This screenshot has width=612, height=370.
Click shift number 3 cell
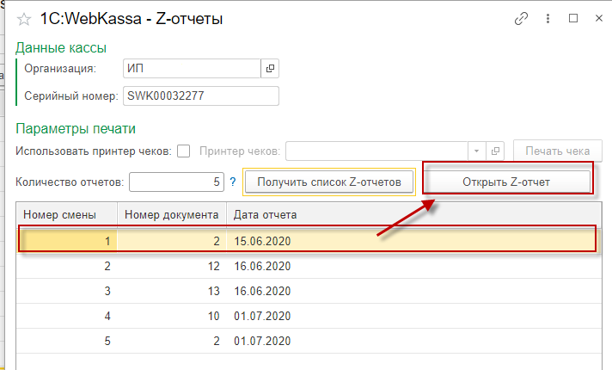pos(66,291)
